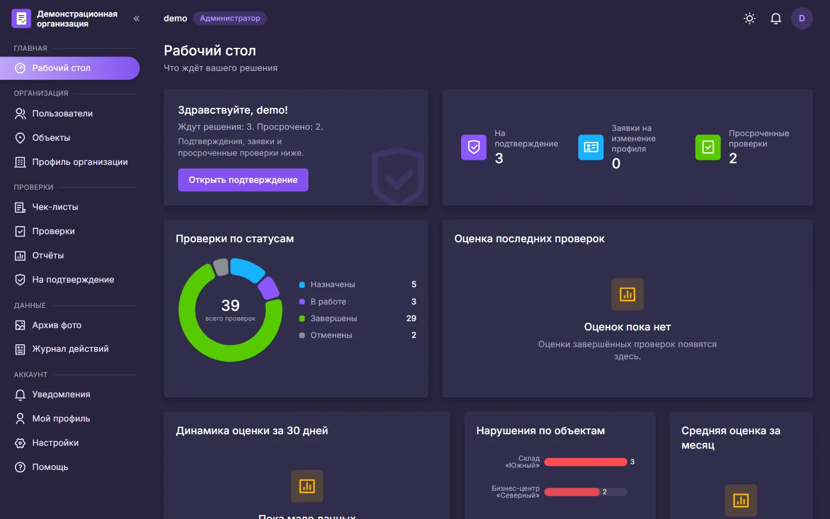The height and width of the screenshot is (519, 830).
Task: Toggle light theme with sun icon
Action: (x=749, y=18)
